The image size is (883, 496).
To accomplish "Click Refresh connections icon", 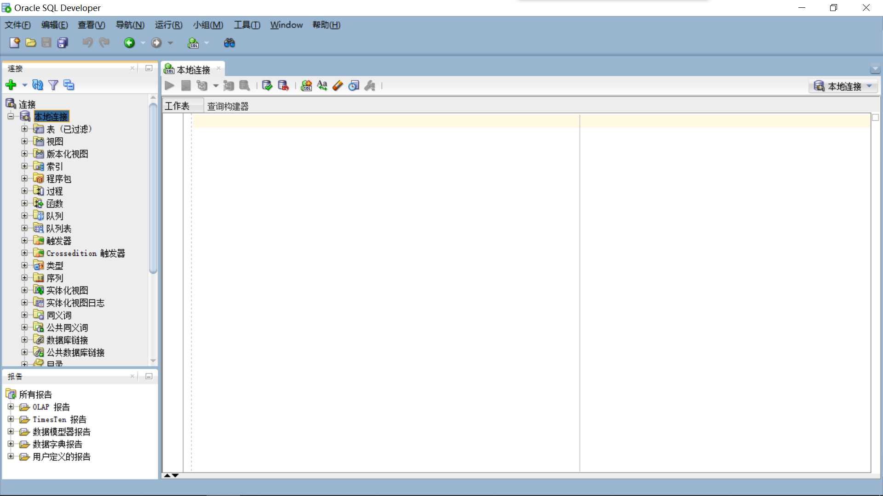I will 38,85.
